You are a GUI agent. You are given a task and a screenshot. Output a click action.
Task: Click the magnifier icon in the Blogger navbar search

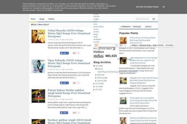116,45
